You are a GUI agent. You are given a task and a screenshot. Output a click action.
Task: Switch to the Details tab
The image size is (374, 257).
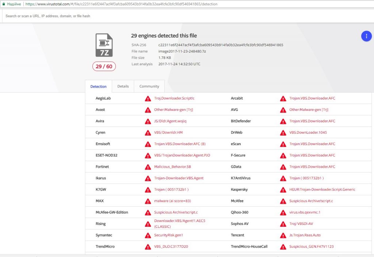tap(123, 86)
